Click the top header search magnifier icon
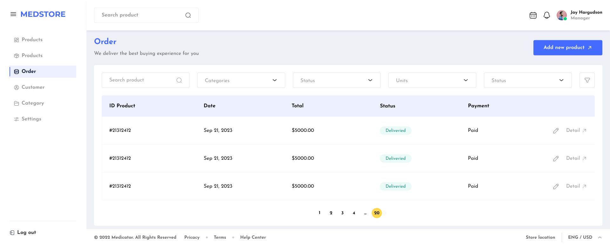The image size is (610, 246). click(x=188, y=15)
